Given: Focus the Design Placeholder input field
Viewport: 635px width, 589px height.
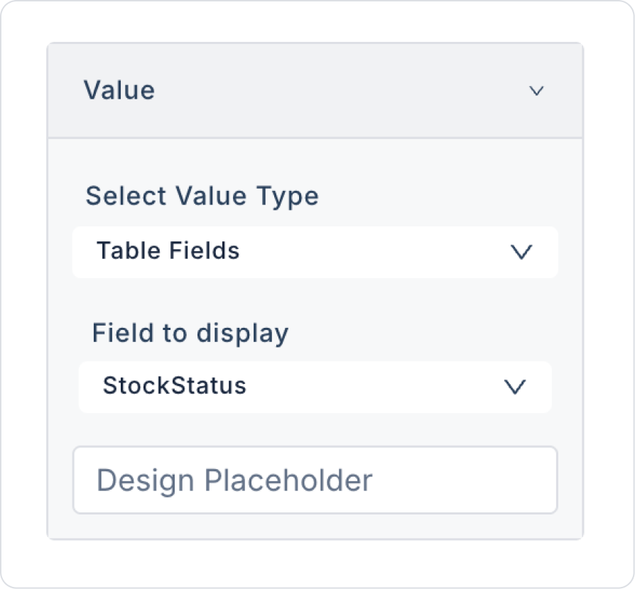Looking at the screenshot, I should [x=315, y=480].
